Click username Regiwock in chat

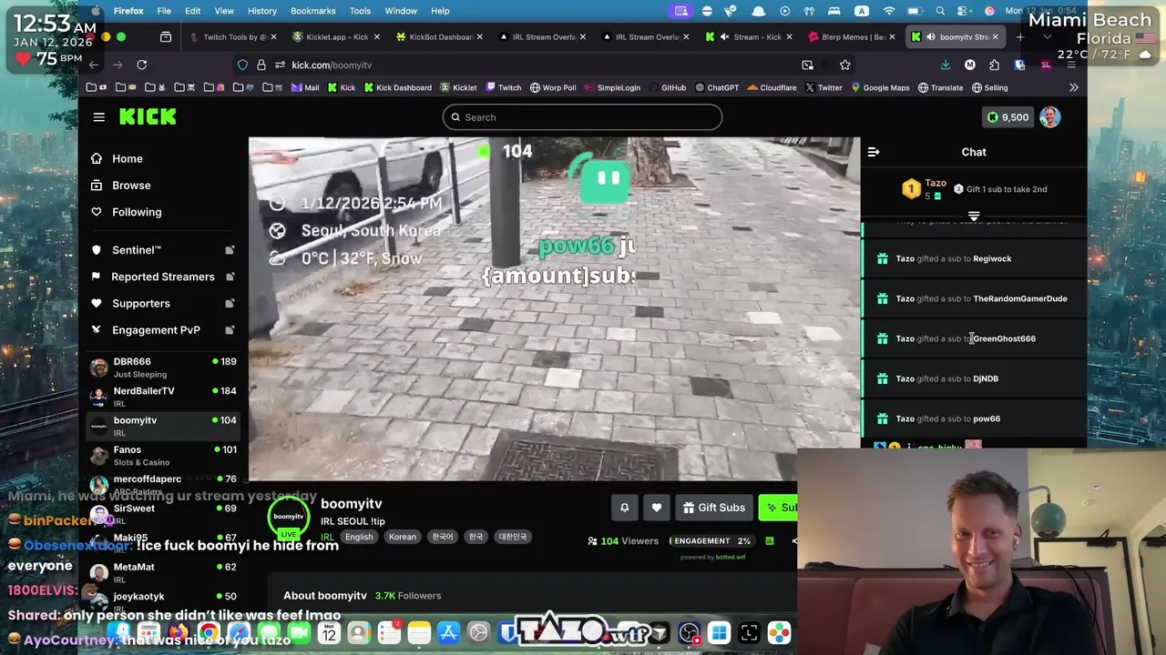coord(992,258)
